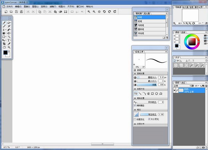Viewport: 208px width, 150px height.
Task: Click the rotate clockwise toolbar icon
Action: pos(110,12)
